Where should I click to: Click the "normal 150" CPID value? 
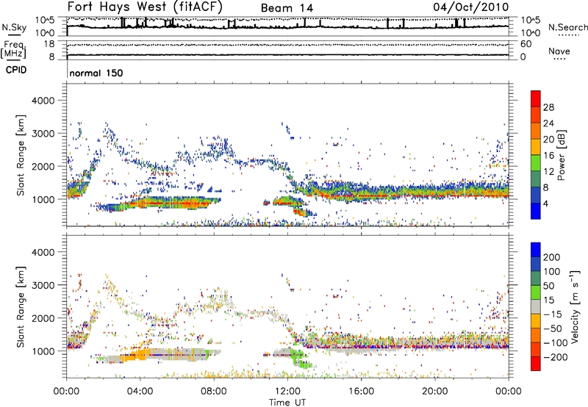coord(96,73)
